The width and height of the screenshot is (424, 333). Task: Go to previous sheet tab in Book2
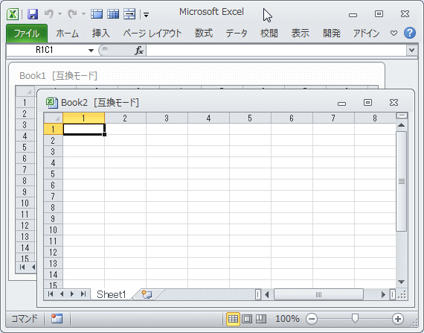coord(62,294)
